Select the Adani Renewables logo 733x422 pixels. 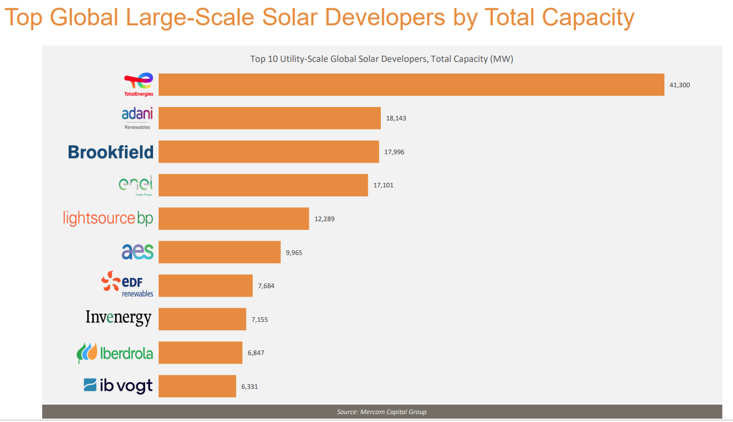(137, 118)
